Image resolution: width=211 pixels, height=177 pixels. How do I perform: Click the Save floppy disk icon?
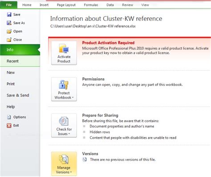click(x=9, y=14)
